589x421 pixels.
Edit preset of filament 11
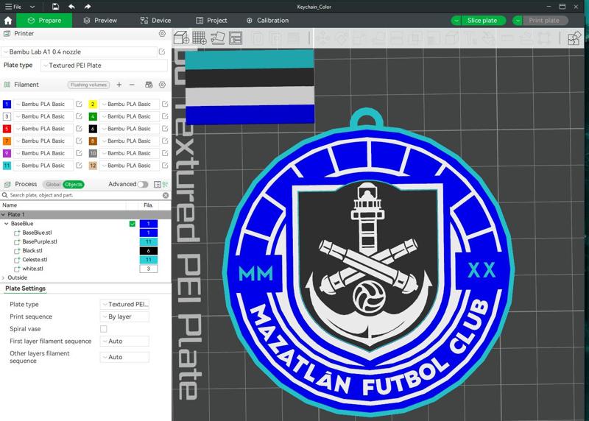click(79, 166)
